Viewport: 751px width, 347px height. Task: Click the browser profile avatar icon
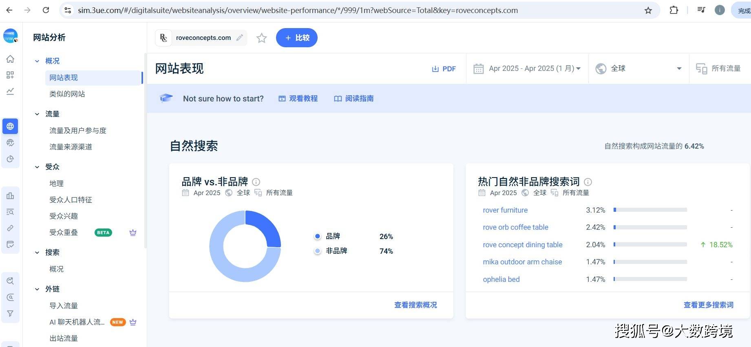coord(720,10)
